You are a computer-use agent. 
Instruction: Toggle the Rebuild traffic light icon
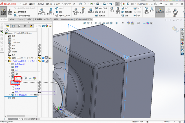[x=123, y=4]
